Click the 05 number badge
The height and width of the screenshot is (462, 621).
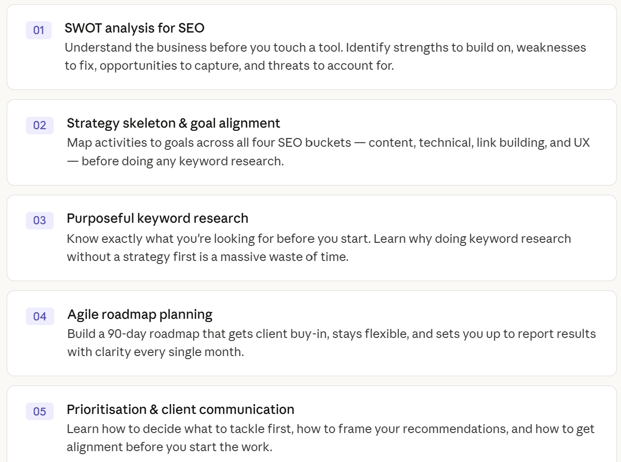click(40, 411)
